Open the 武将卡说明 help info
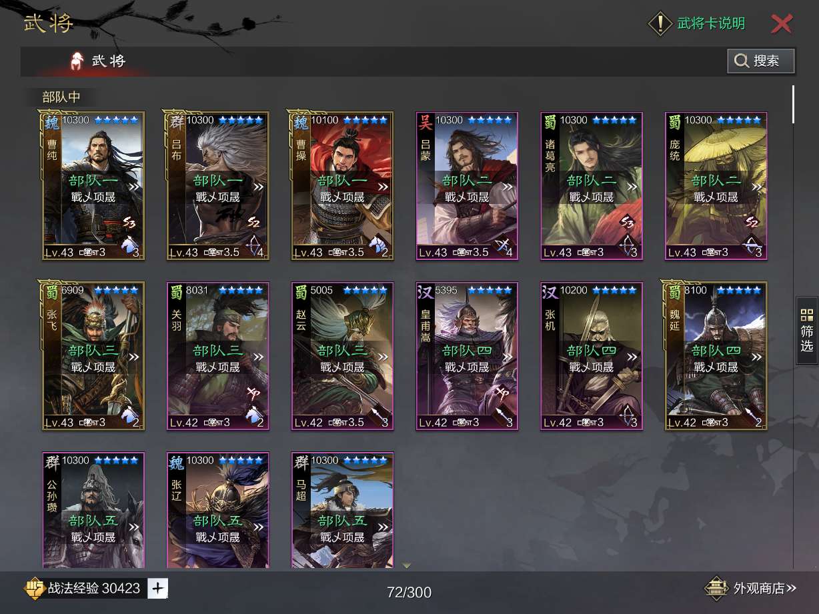This screenshot has width=819, height=614. (x=697, y=23)
